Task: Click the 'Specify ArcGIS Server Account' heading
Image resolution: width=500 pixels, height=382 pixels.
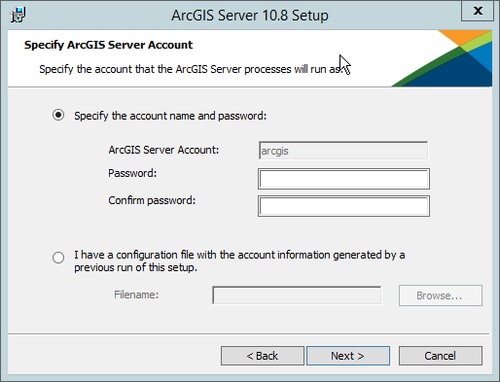Action: [108, 45]
